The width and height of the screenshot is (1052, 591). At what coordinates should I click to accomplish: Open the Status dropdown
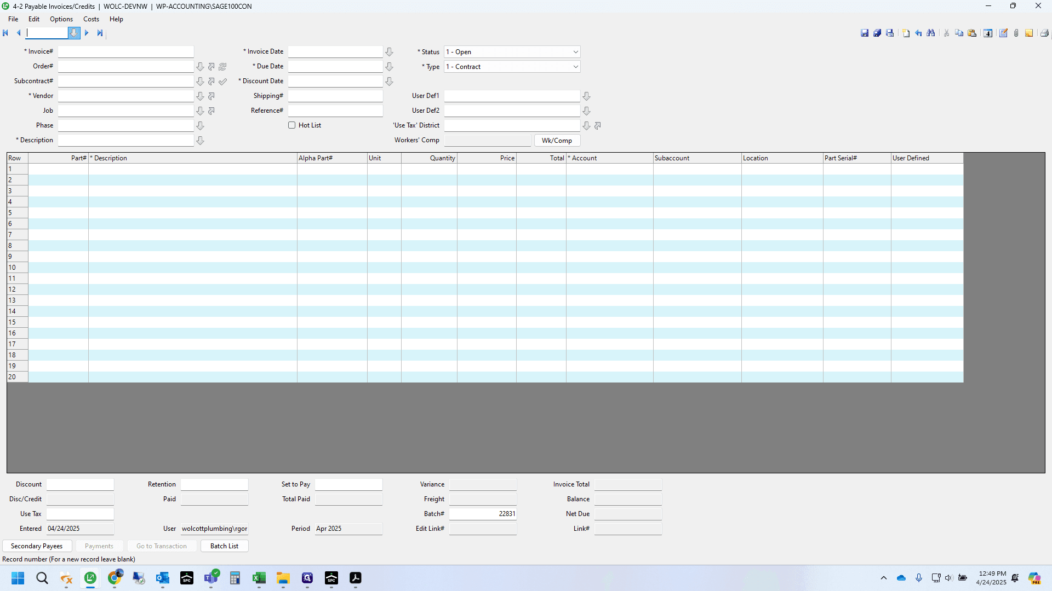(575, 52)
